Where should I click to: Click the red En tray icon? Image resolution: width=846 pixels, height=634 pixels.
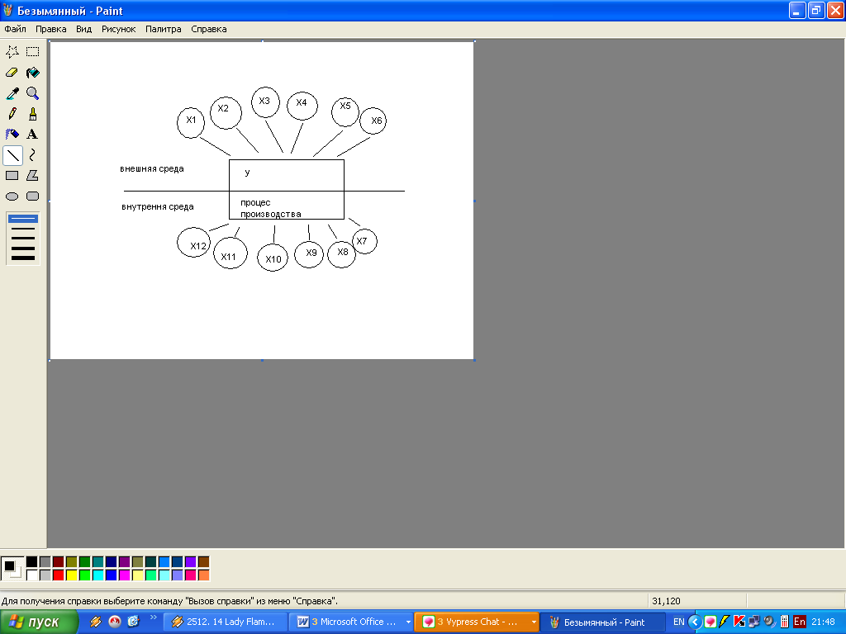(800, 622)
